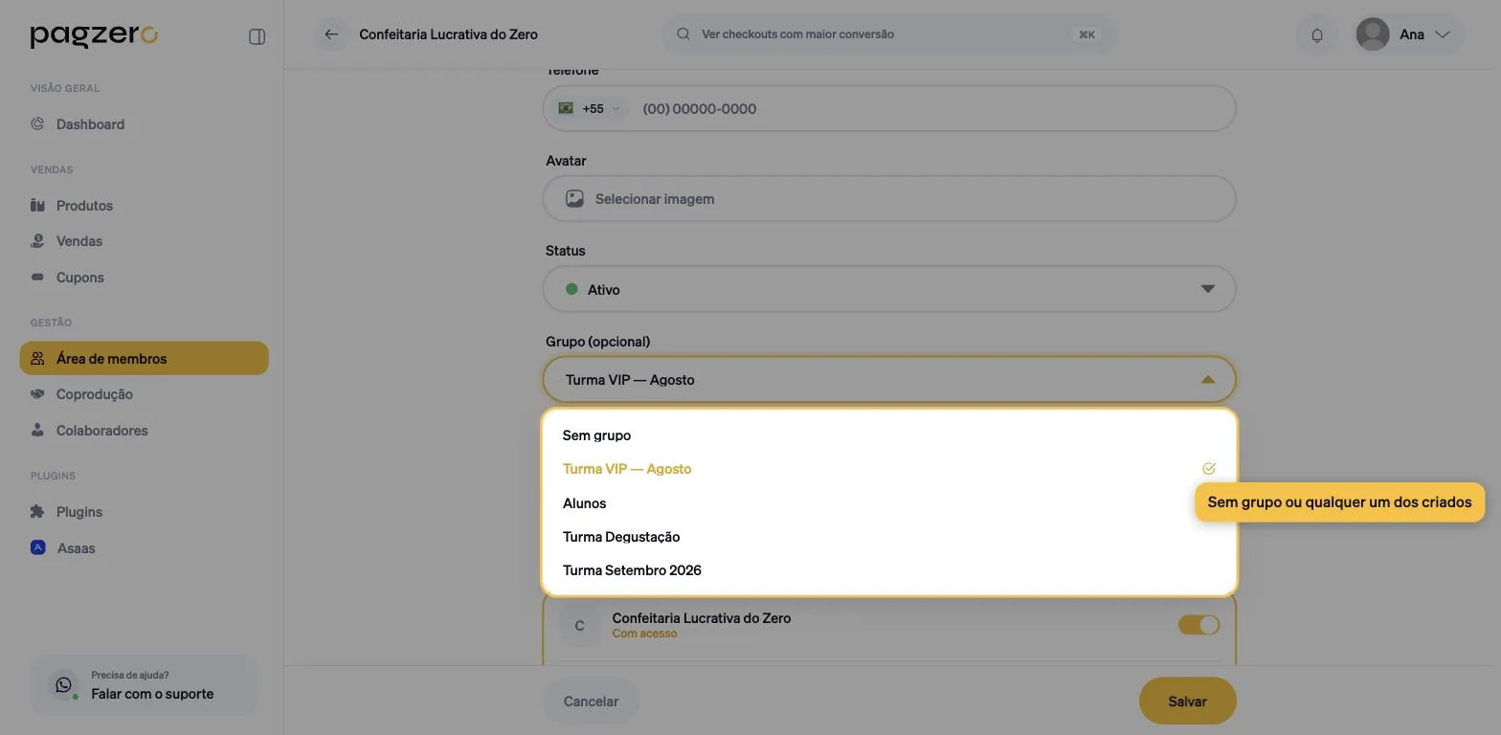
Task: Click the Coprodução handshake icon
Action: click(x=37, y=394)
